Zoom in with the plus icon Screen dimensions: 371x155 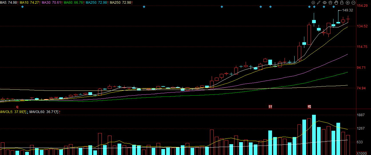348,3
